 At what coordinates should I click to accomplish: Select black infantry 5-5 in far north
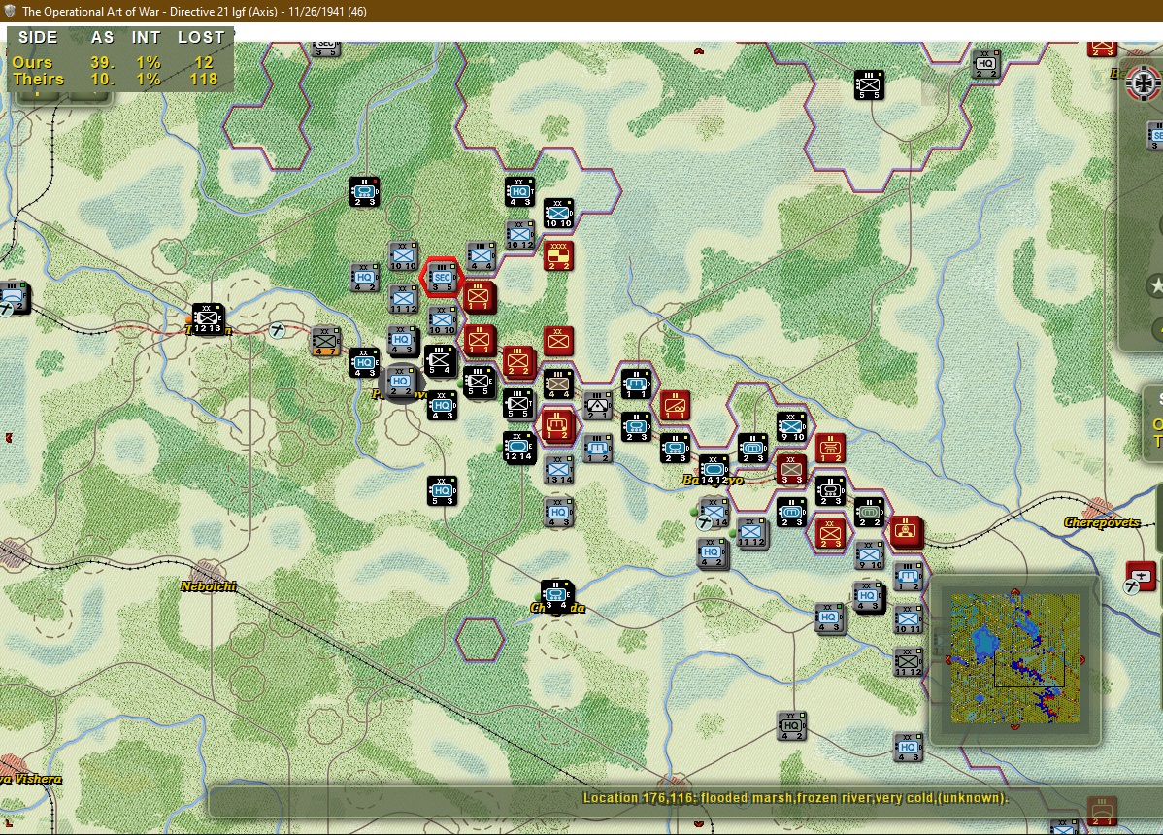(x=868, y=85)
